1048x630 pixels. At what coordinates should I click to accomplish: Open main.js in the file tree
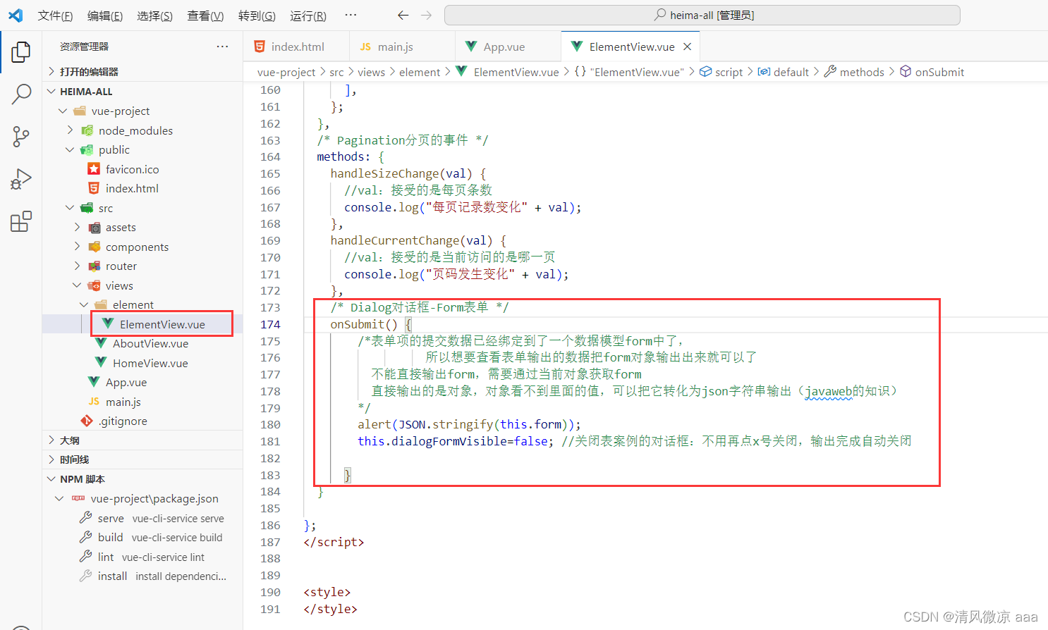(123, 402)
